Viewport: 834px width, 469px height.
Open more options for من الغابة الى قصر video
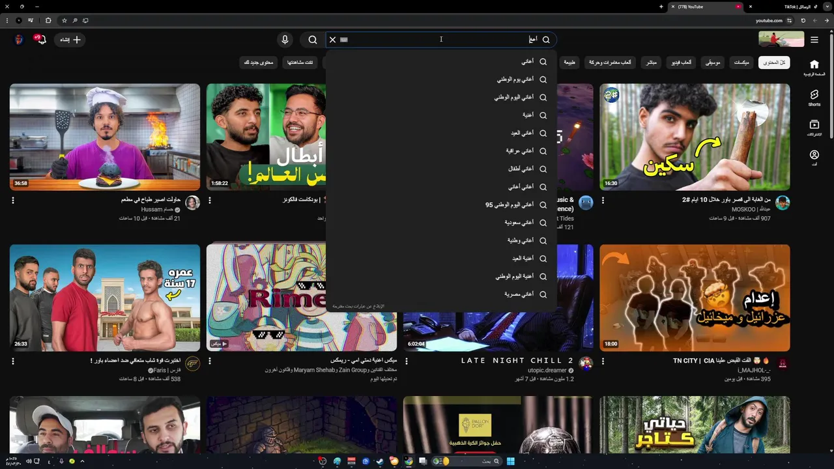tap(603, 201)
